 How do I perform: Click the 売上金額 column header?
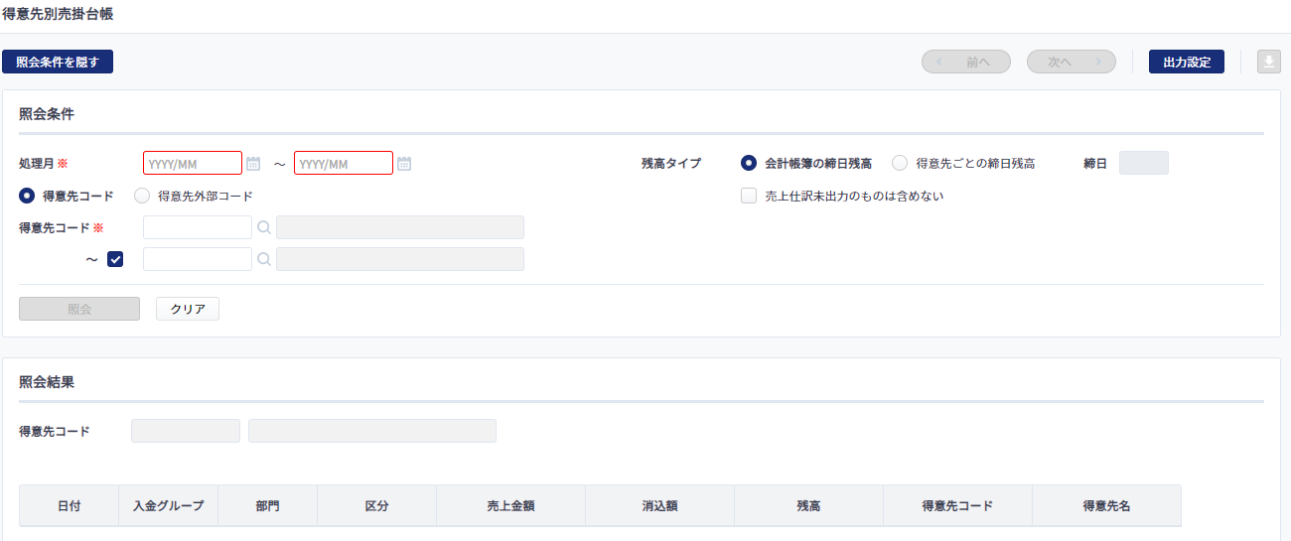510,505
